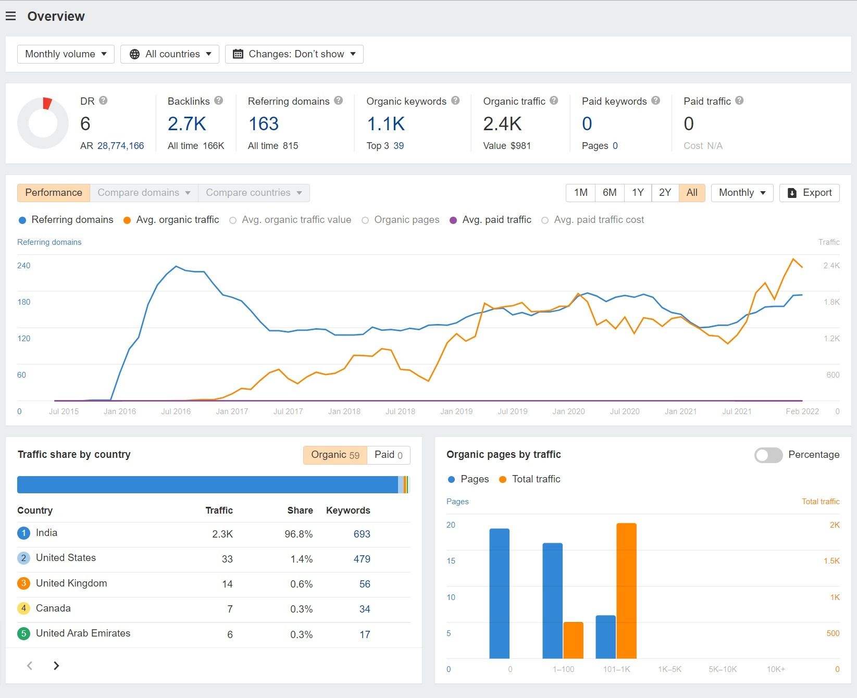Screen dimensions: 857x698
Task: Switch to Paid 0 traffic share tab
Action: [x=389, y=455]
